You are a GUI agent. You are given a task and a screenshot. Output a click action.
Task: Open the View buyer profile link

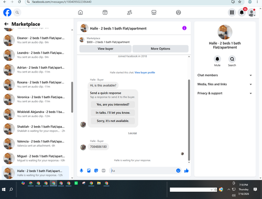(x=145, y=72)
